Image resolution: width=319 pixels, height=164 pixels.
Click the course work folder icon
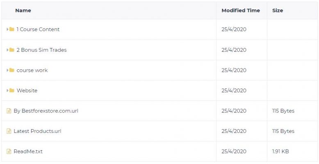click(12, 70)
